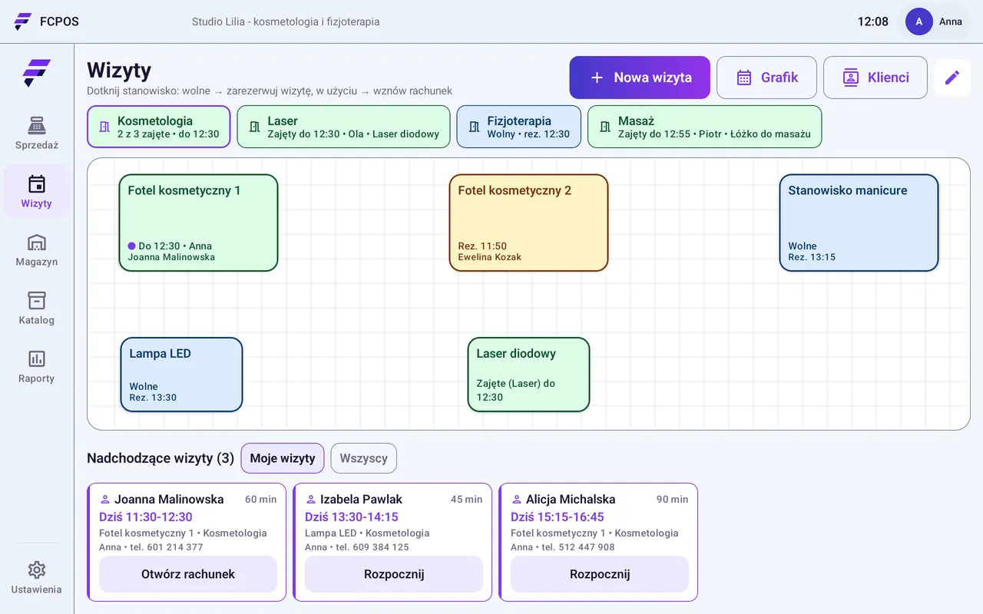
Task: Click Anna's user avatar
Action: [919, 21]
